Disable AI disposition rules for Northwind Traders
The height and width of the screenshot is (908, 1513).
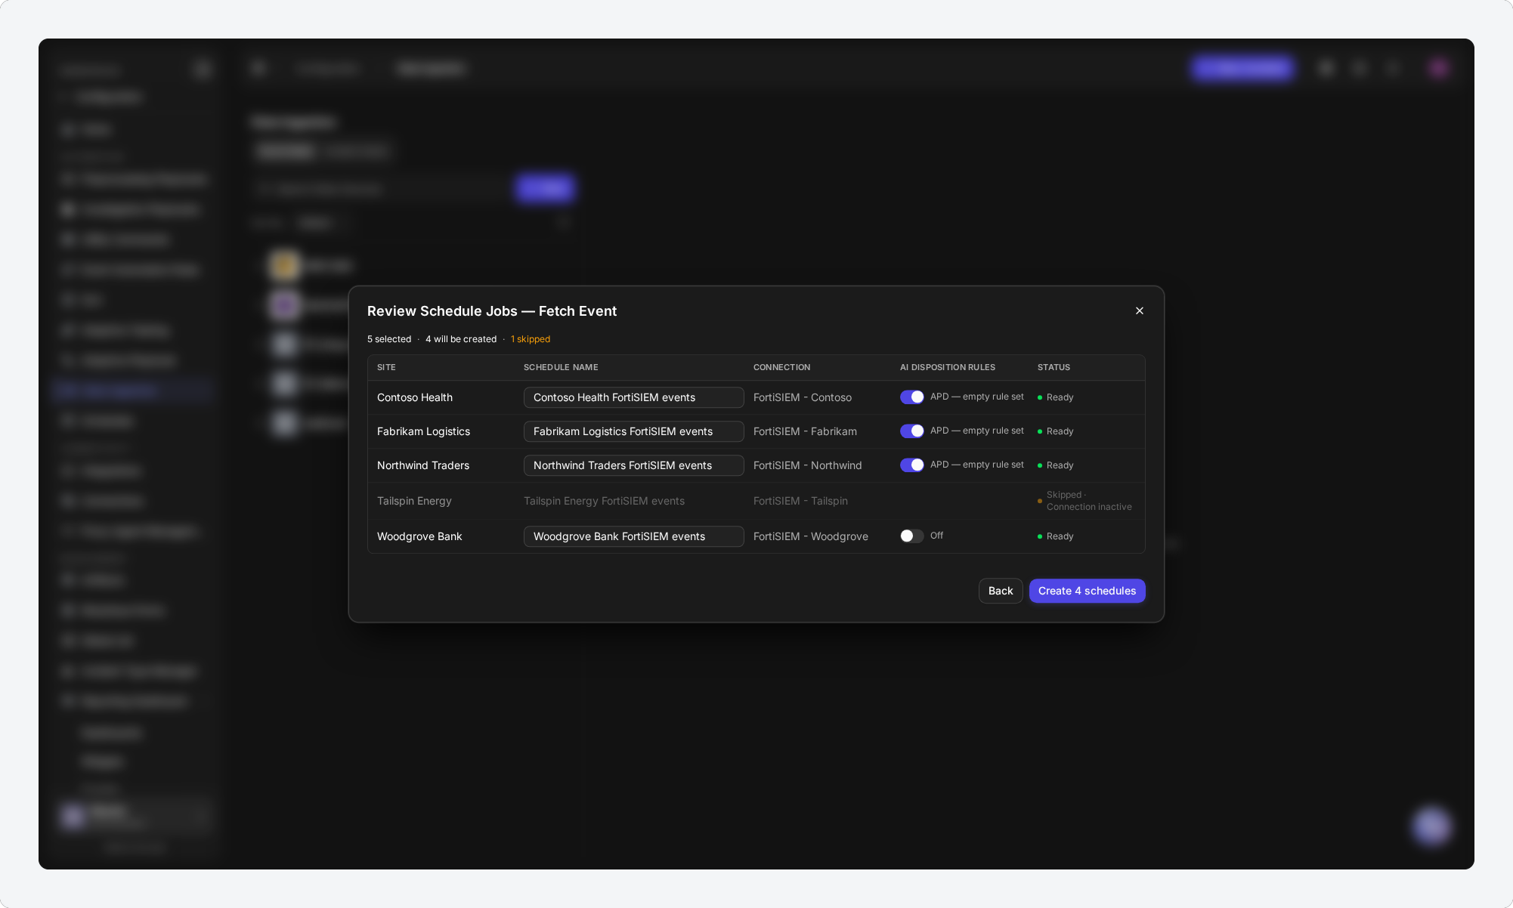[912, 465]
